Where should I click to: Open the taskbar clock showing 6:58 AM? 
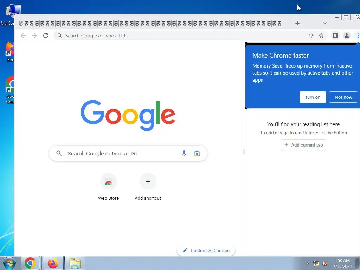(x=342, y=263)
